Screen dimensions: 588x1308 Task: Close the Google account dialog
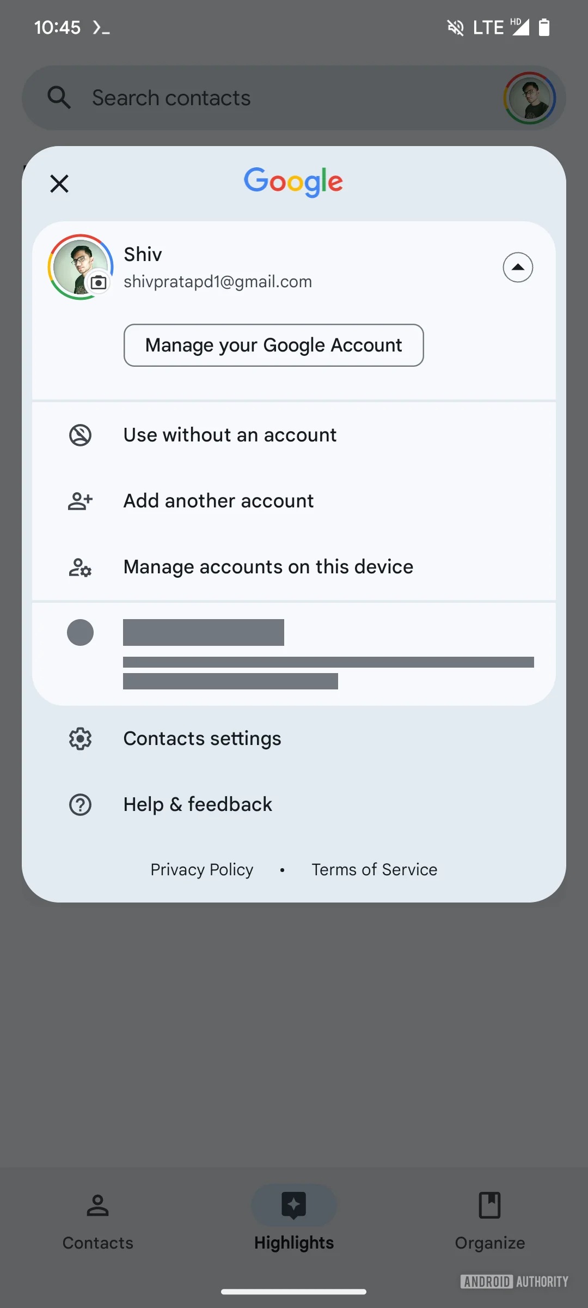[x=59, y=184]
